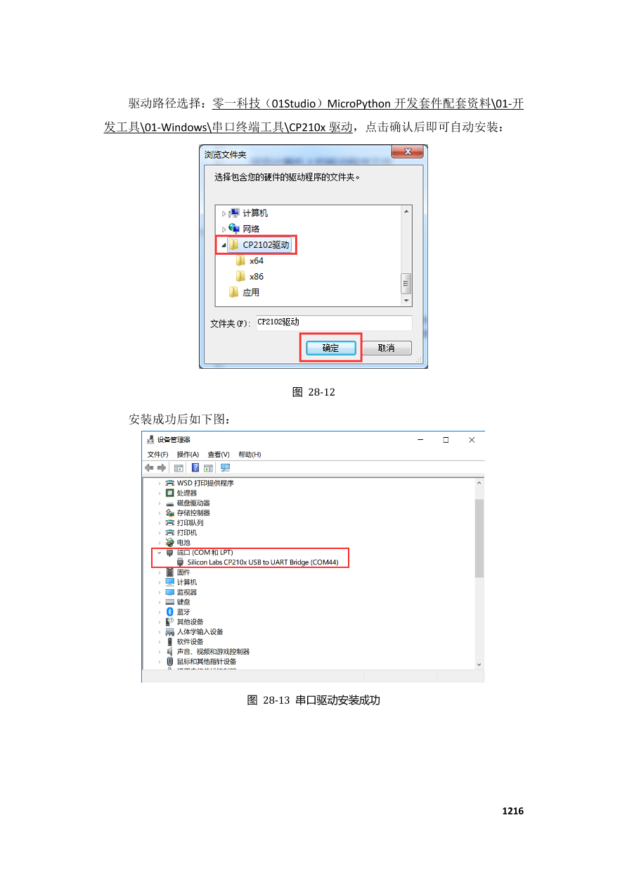Expand the 网络 node in browse dialog
The height and width of the screenshot is (889, 627).
click(x=224, y=229)
